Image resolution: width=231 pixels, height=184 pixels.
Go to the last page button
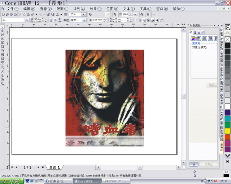pyautogui.click(x=43, y=167)
